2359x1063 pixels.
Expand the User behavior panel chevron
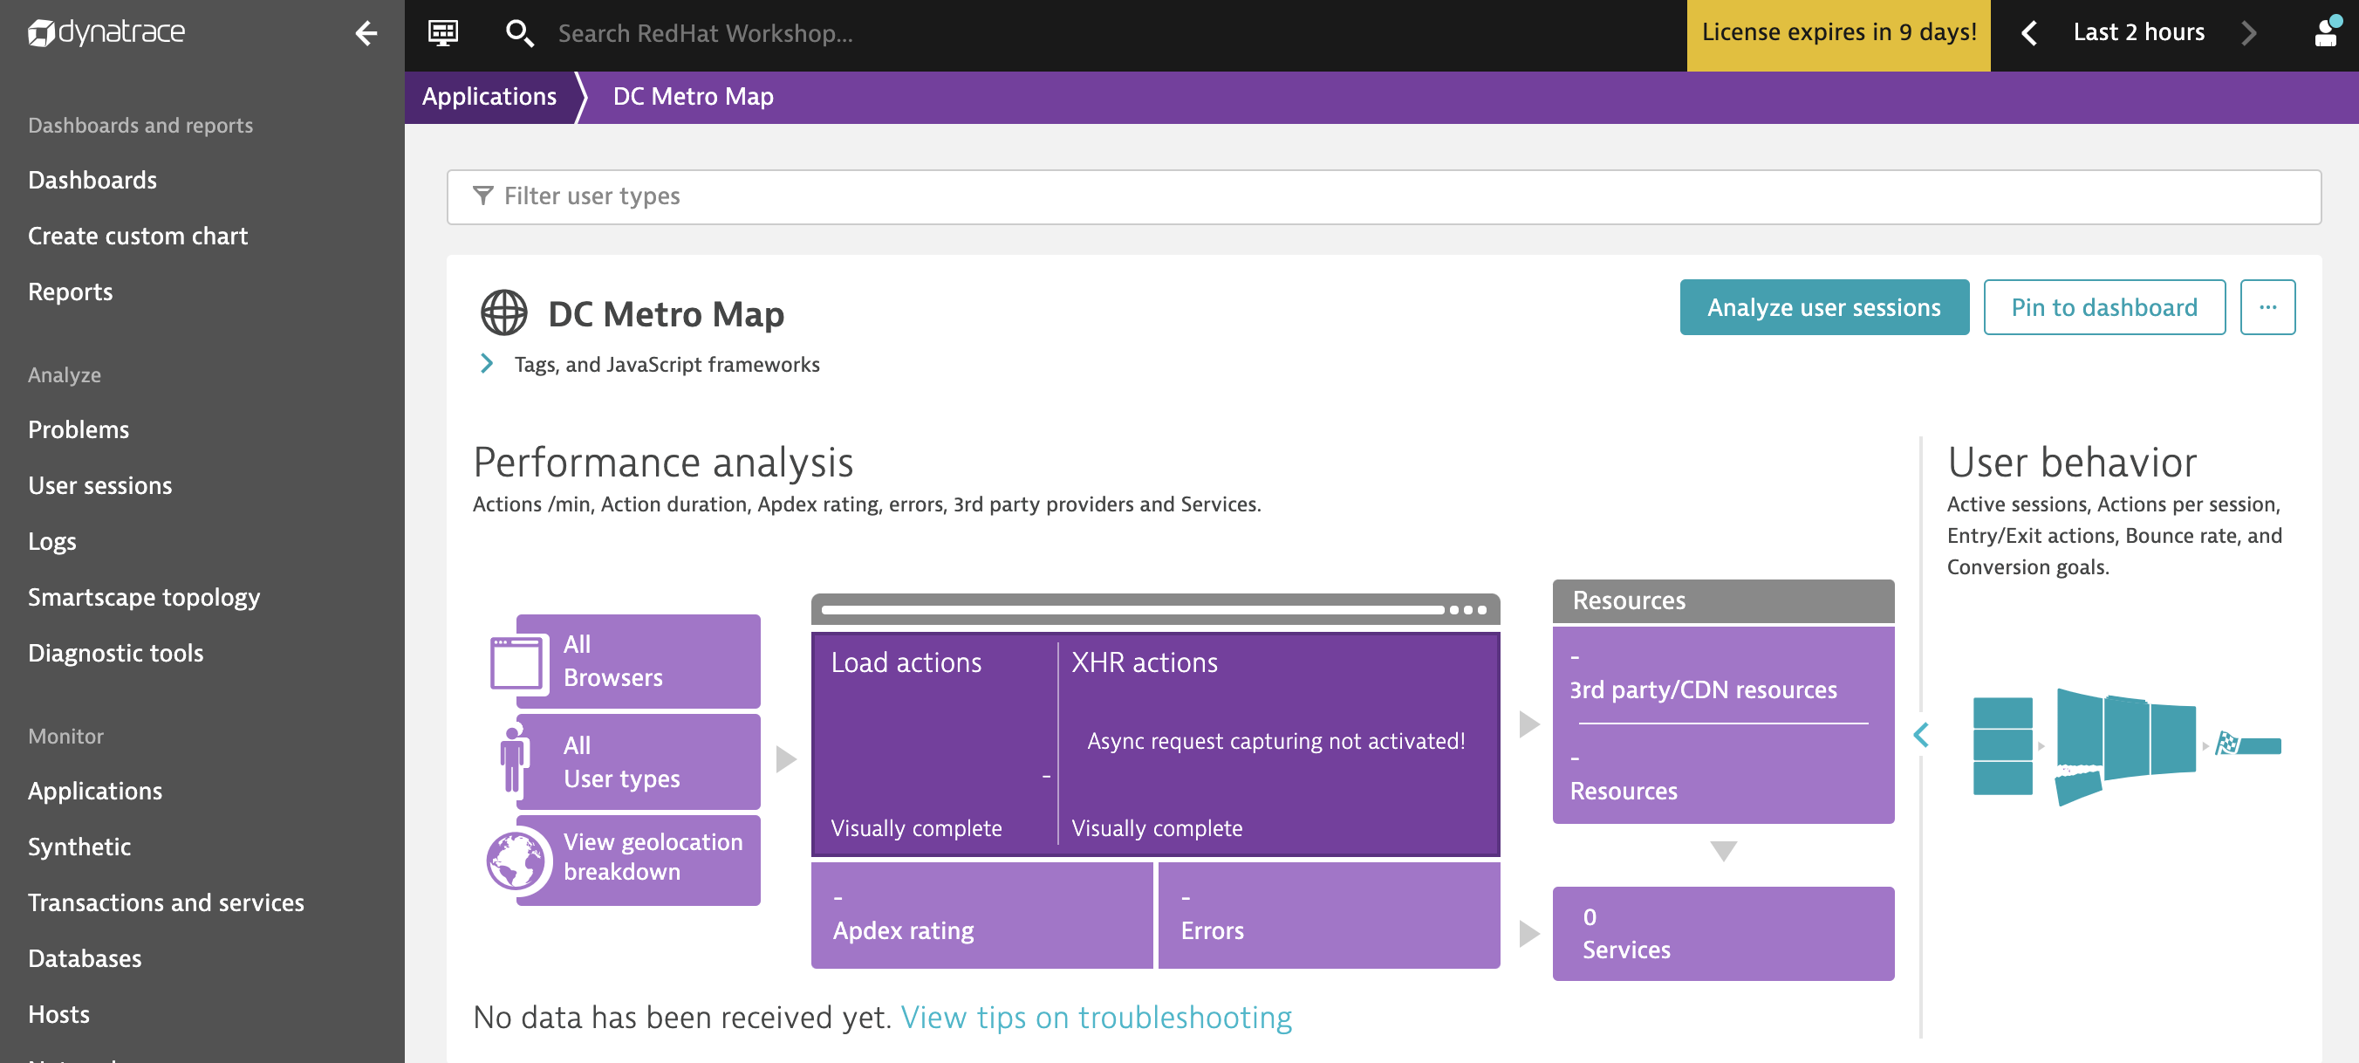[x=1921, y=734]
